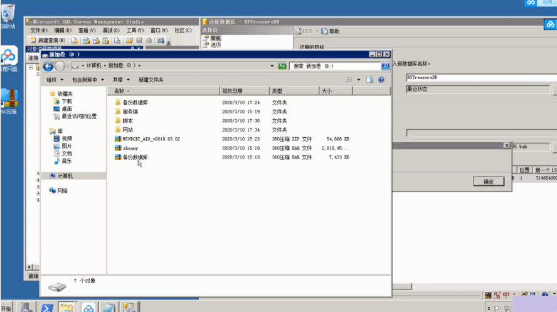Open the 编辑(E) menu in SSMS
The height and width of the screenshot is (312, 557).
click(x=63, y=31)
